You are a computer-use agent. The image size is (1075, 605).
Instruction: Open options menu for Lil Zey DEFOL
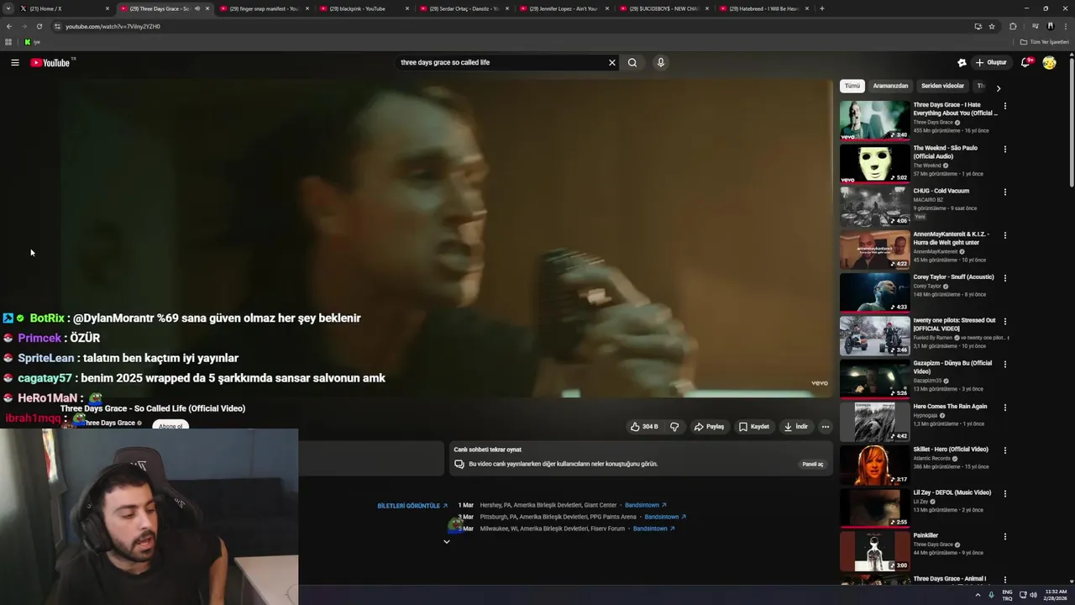pos(1005,493)
